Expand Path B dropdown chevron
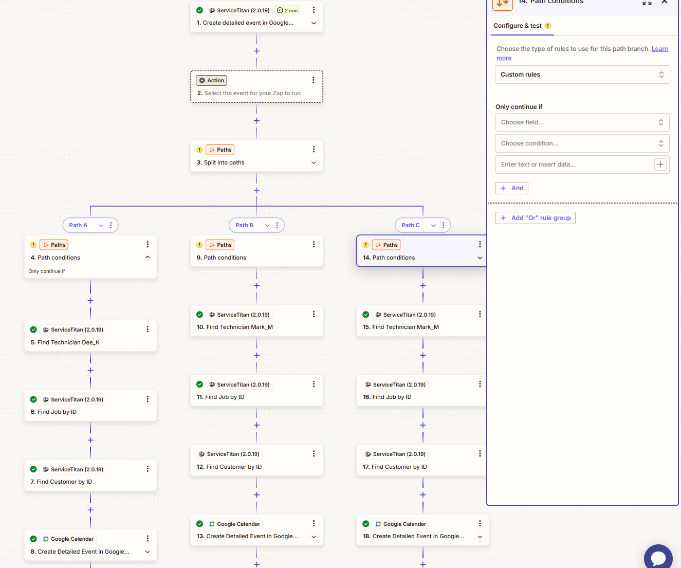Viewport: 681px width, 568px height. coord(267,225)
